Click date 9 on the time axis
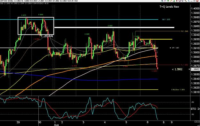This screenshot has height=126, width=200. click(x=172, y=122)
